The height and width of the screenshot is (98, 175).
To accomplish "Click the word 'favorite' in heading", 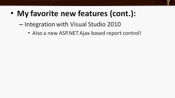I will coord(44,13).
